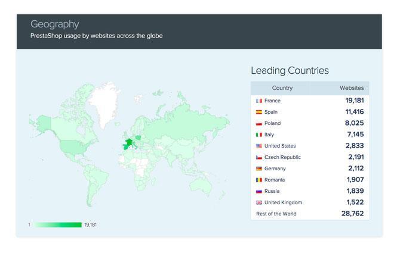Viewport: 397px width, 253px height.
Task: Click the Spain flag icon
Action: coord(258,112)
